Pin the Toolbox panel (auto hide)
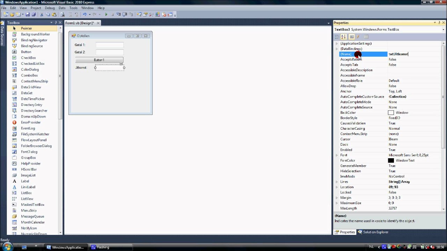The width and height of the screenshot is (447, 251). point(56,23)
